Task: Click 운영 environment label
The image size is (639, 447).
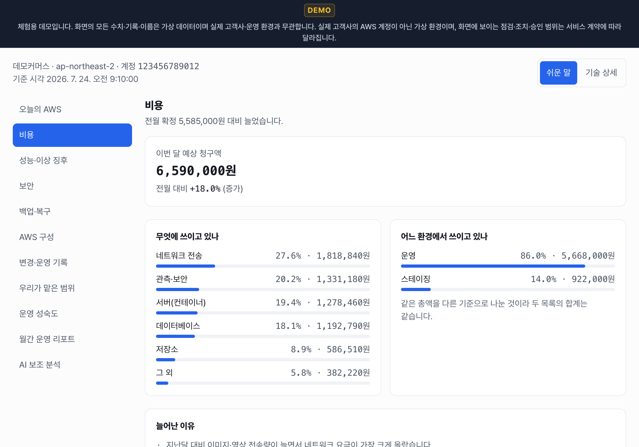Action: click(408, 256)
